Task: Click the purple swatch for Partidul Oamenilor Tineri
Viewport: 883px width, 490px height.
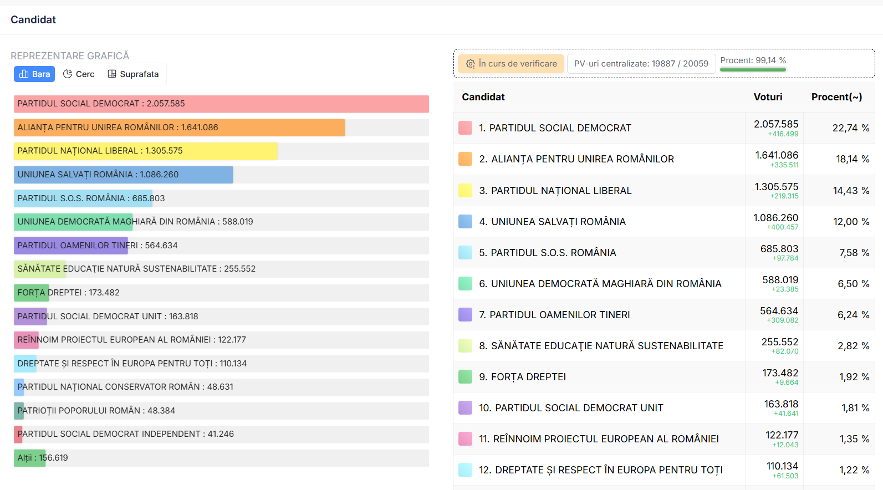Action: click(466, 315)
